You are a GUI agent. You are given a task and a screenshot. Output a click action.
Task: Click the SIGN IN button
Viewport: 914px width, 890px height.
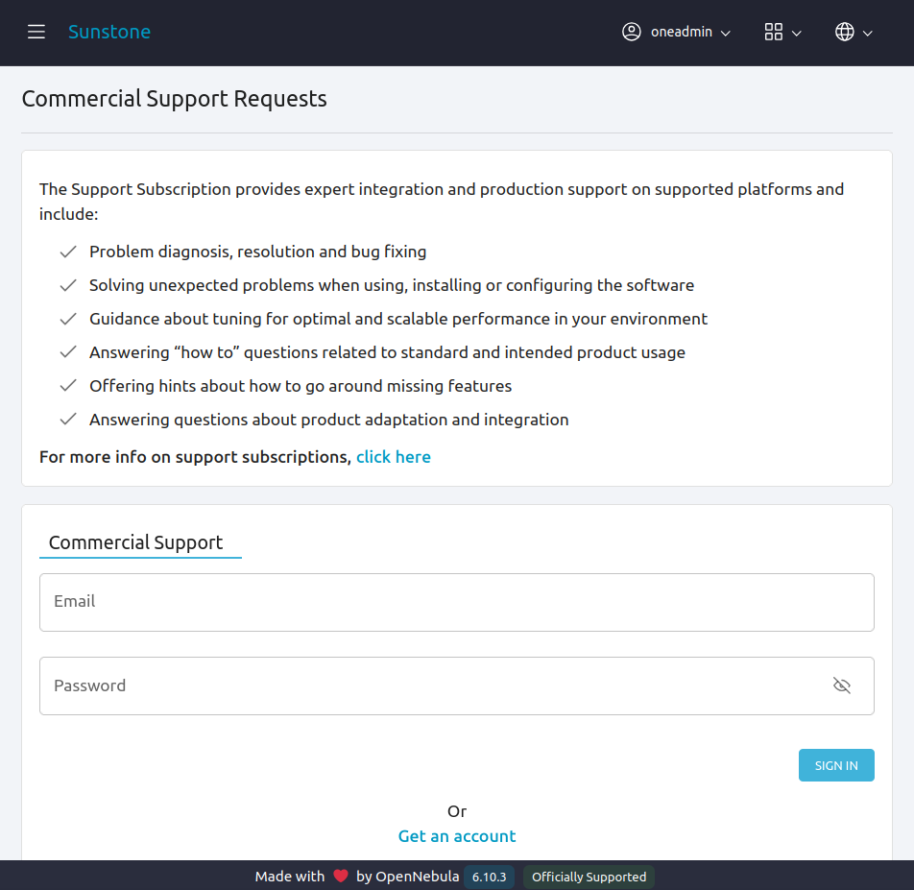coord(836,765)
